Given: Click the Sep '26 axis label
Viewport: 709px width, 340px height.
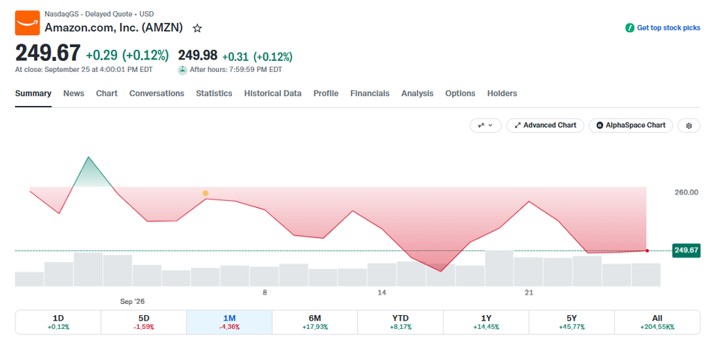Looking at the screenshot, I should tap(132, 301).
